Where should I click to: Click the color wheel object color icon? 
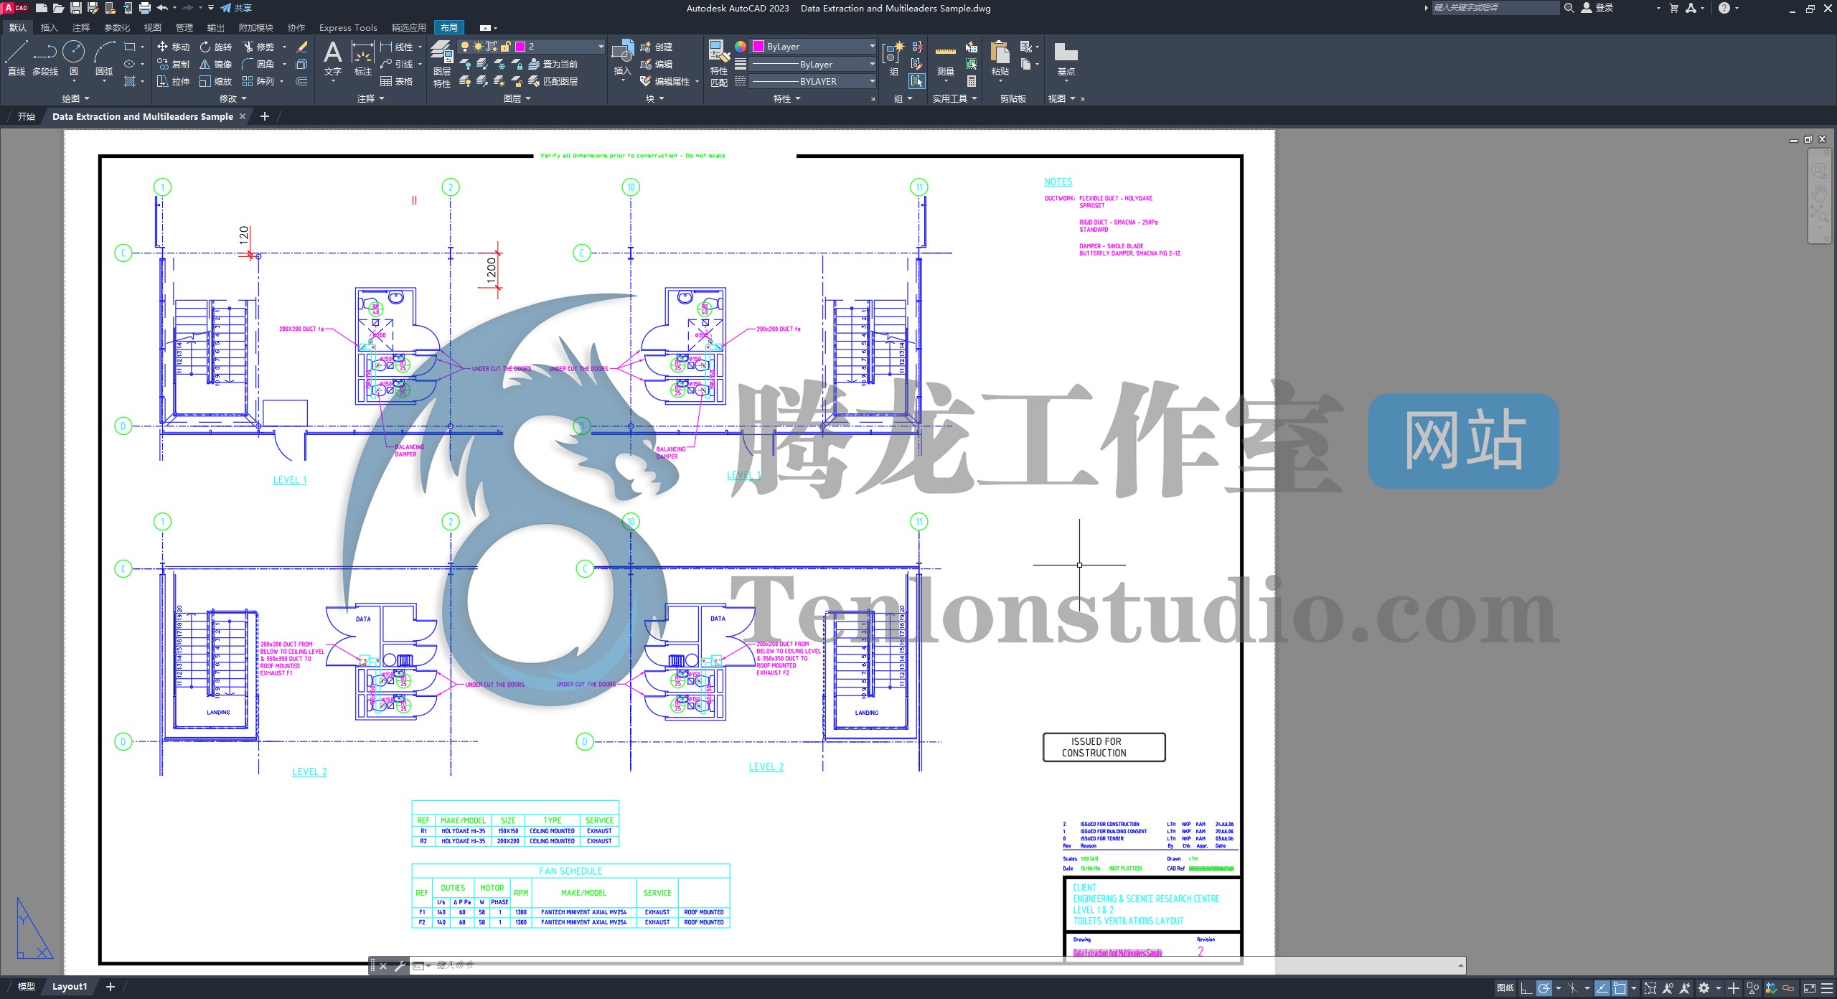[741, 47]
